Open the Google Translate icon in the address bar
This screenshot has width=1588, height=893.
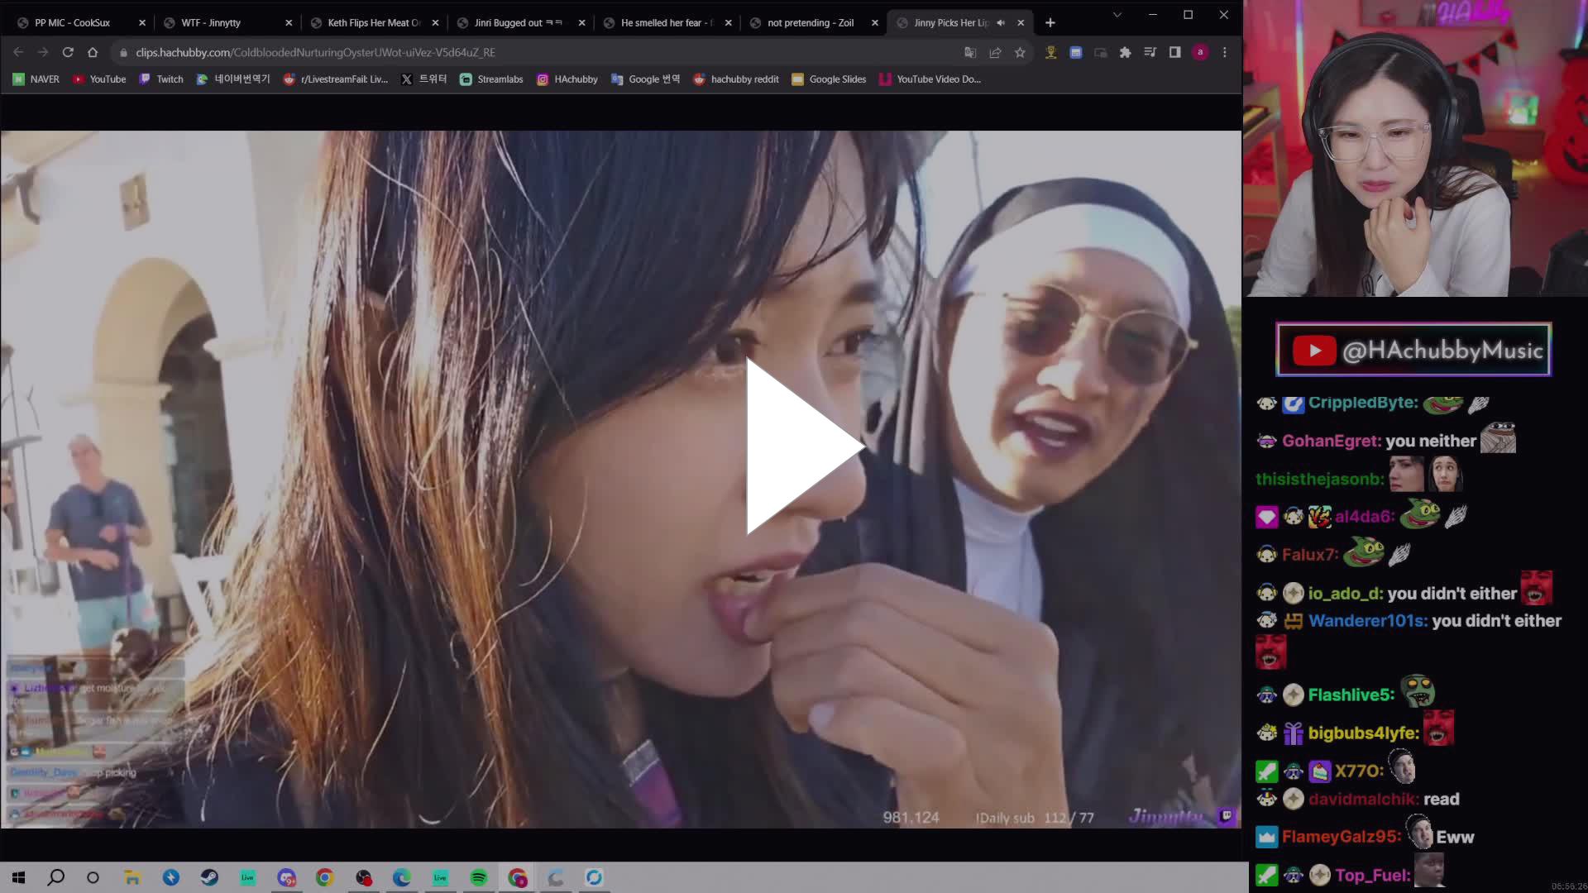968,51
